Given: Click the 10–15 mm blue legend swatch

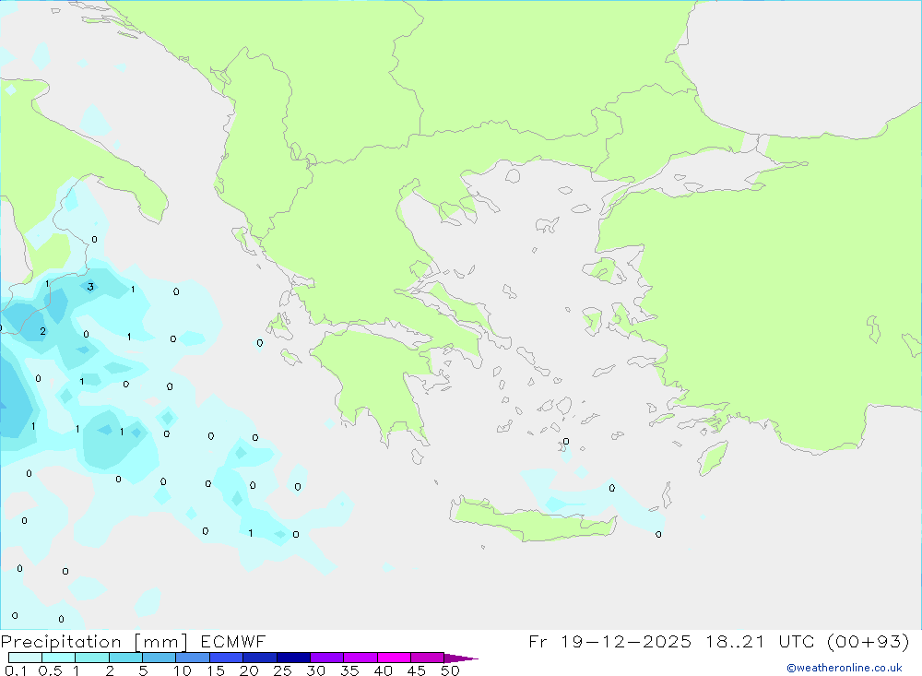Looking at the screenshot, I should (x=193, y=658).
